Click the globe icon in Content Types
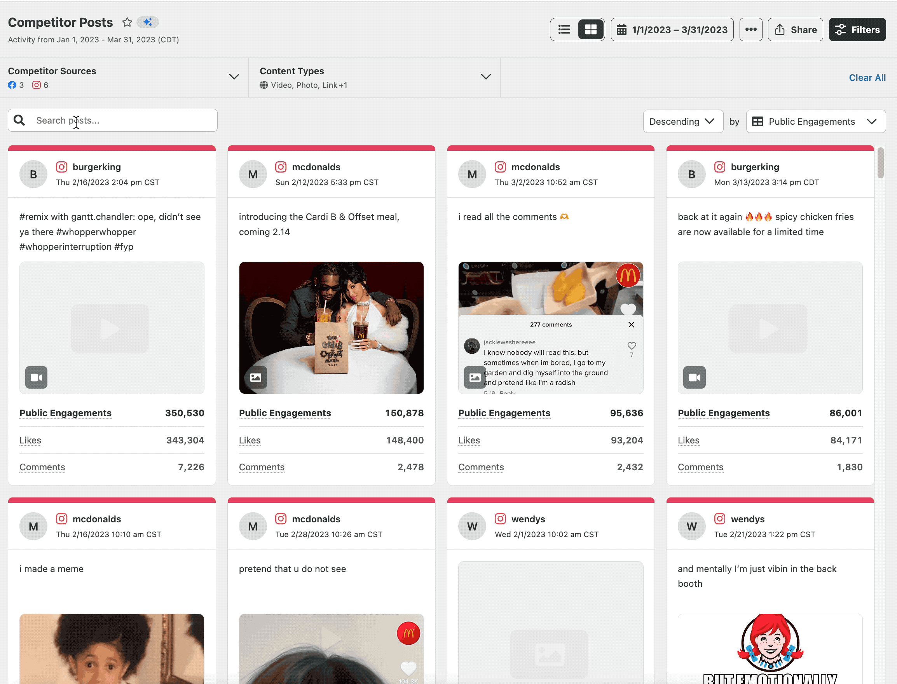Image resolution: width=897 pixels, height=684 pixels. (264, 85)
